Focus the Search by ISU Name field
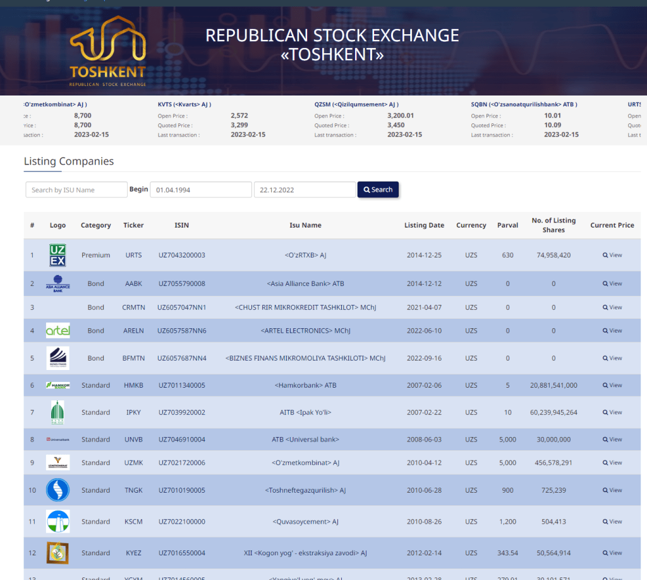Image resolution: width=647 pixels, height=580 pixels. (76, 190)
